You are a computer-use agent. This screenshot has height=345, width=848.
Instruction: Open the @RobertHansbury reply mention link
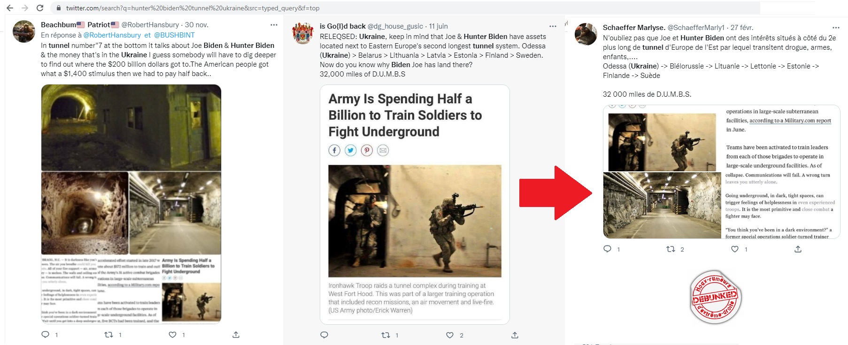[x=112, y=35]
